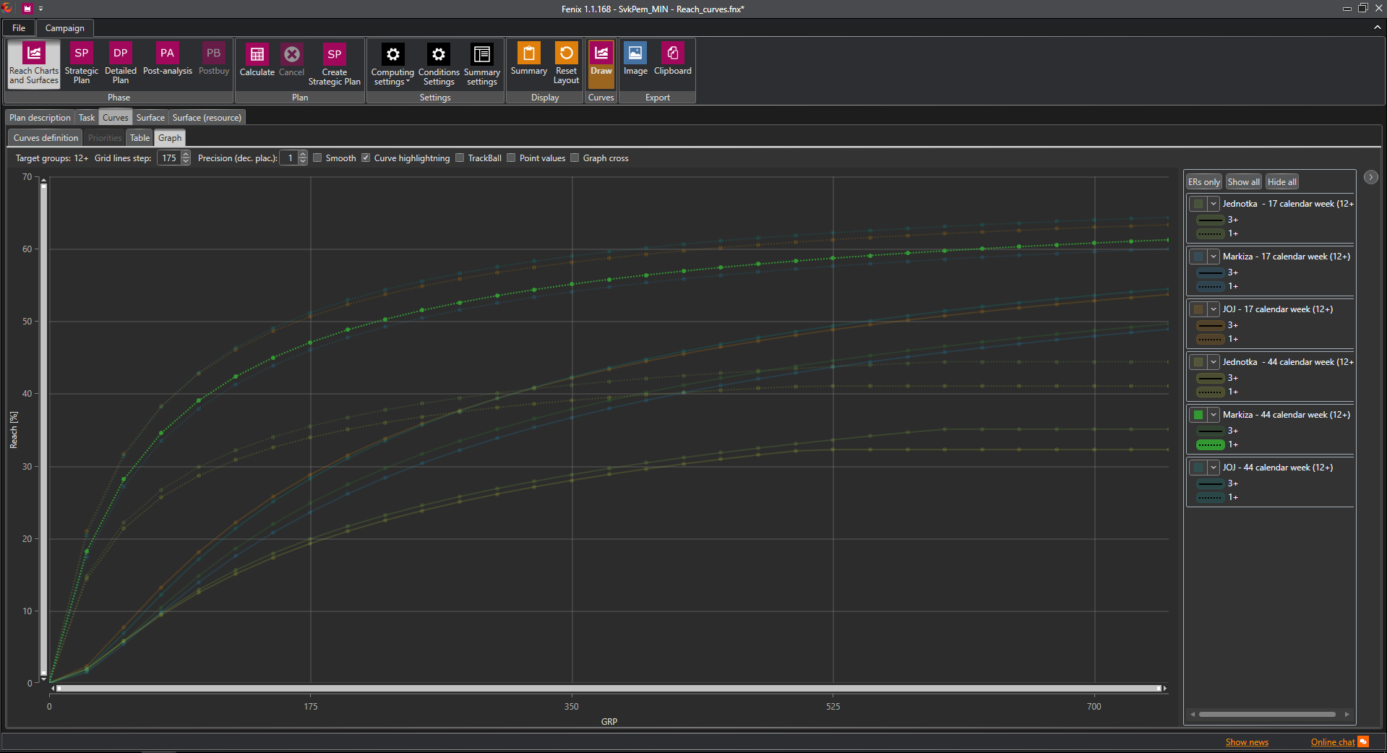Image resolution: width=1387 pixels, height=753 pixels.
Task: Open Post-analysis phase
Action: click(x=168, y=59)
